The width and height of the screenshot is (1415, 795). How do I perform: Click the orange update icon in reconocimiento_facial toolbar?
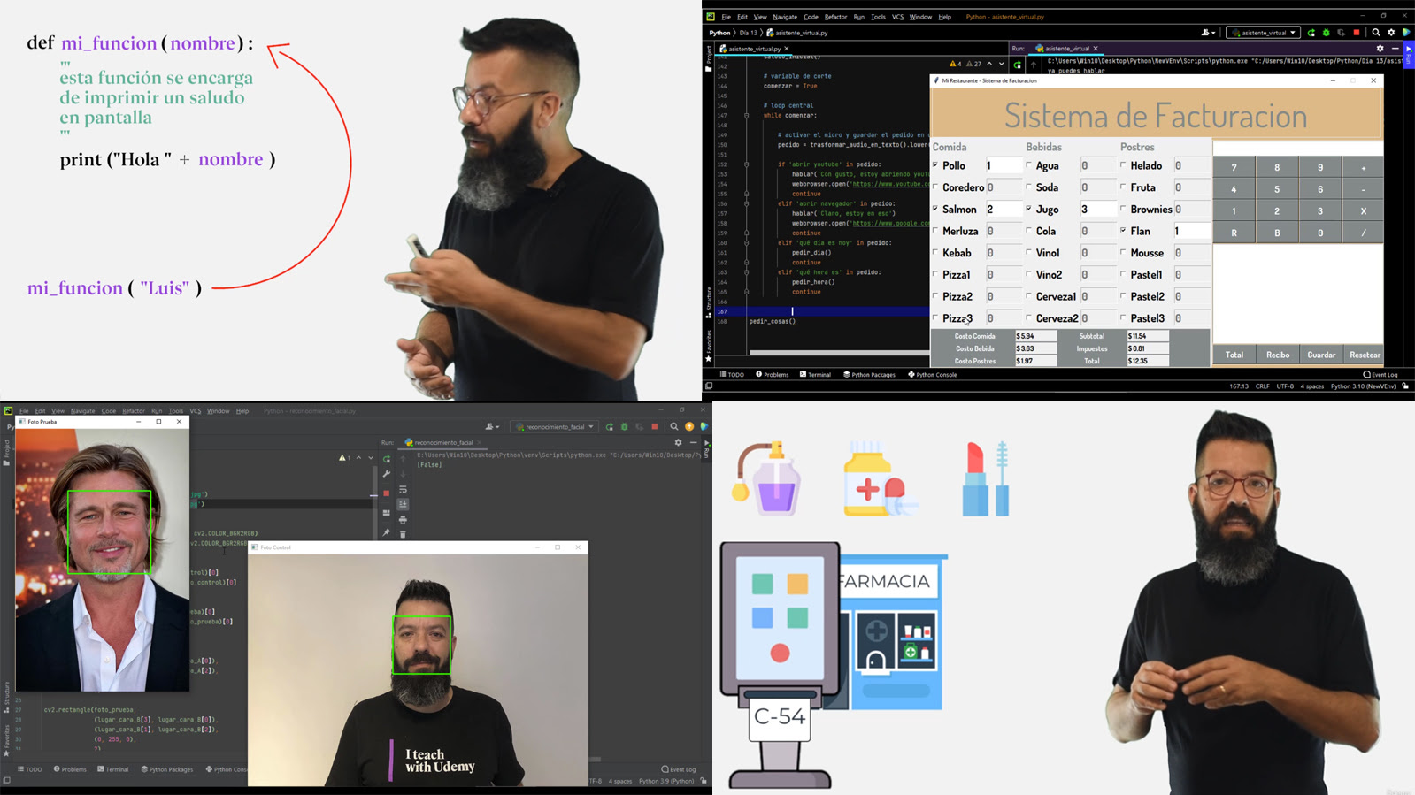[689, 427]
